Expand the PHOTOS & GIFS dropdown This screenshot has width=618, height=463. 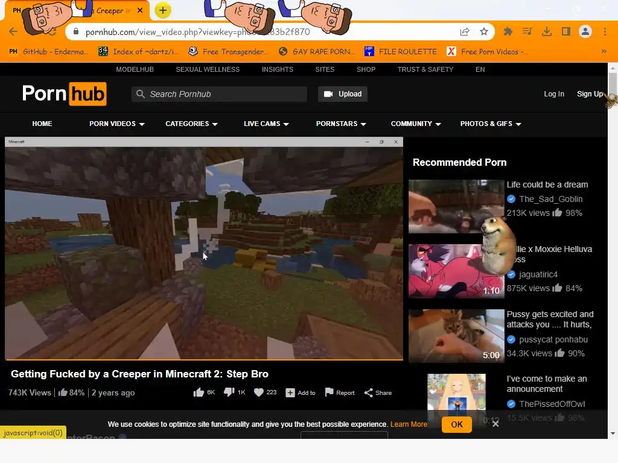[491, 124]
